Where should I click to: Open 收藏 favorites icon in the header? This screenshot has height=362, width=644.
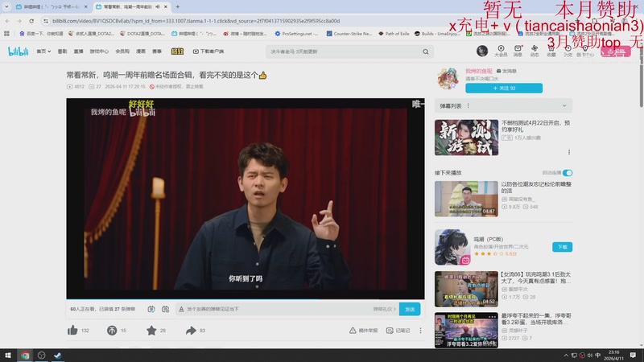(551, 51)
